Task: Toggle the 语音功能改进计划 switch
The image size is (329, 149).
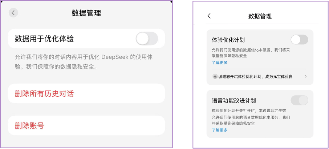Action: (299, 100)
